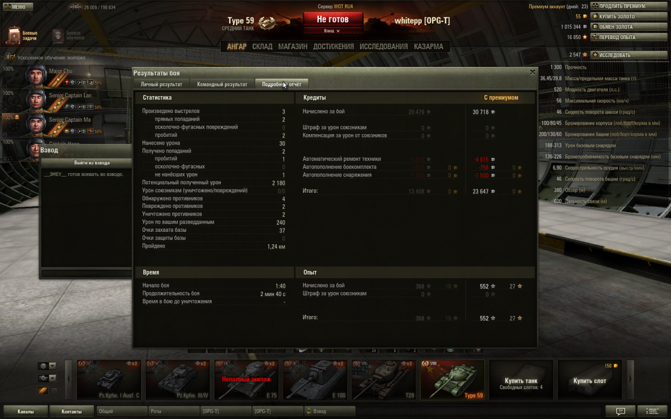Image resolution: width=671 pixels, height=419 pixels.
Task: Select the T29 tank in carousel
Action: pyautogui.click(x=384, y=380)
